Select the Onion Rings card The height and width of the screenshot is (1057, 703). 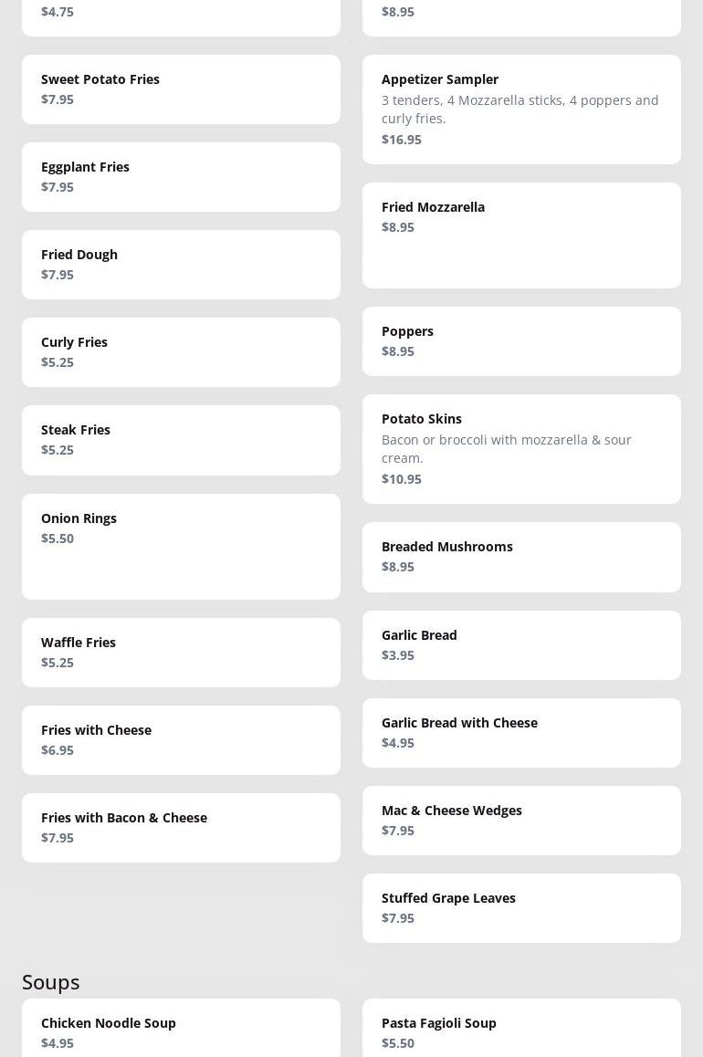click(x=181, y=546)
